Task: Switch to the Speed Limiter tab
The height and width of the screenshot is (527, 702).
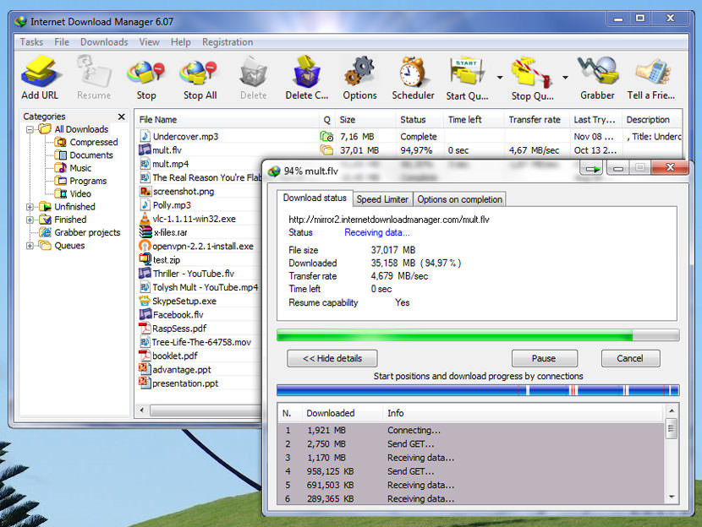Action: pos(382,199)
